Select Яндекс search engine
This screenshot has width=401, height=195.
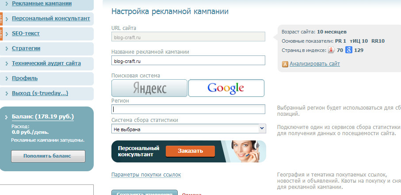[149, 88]
